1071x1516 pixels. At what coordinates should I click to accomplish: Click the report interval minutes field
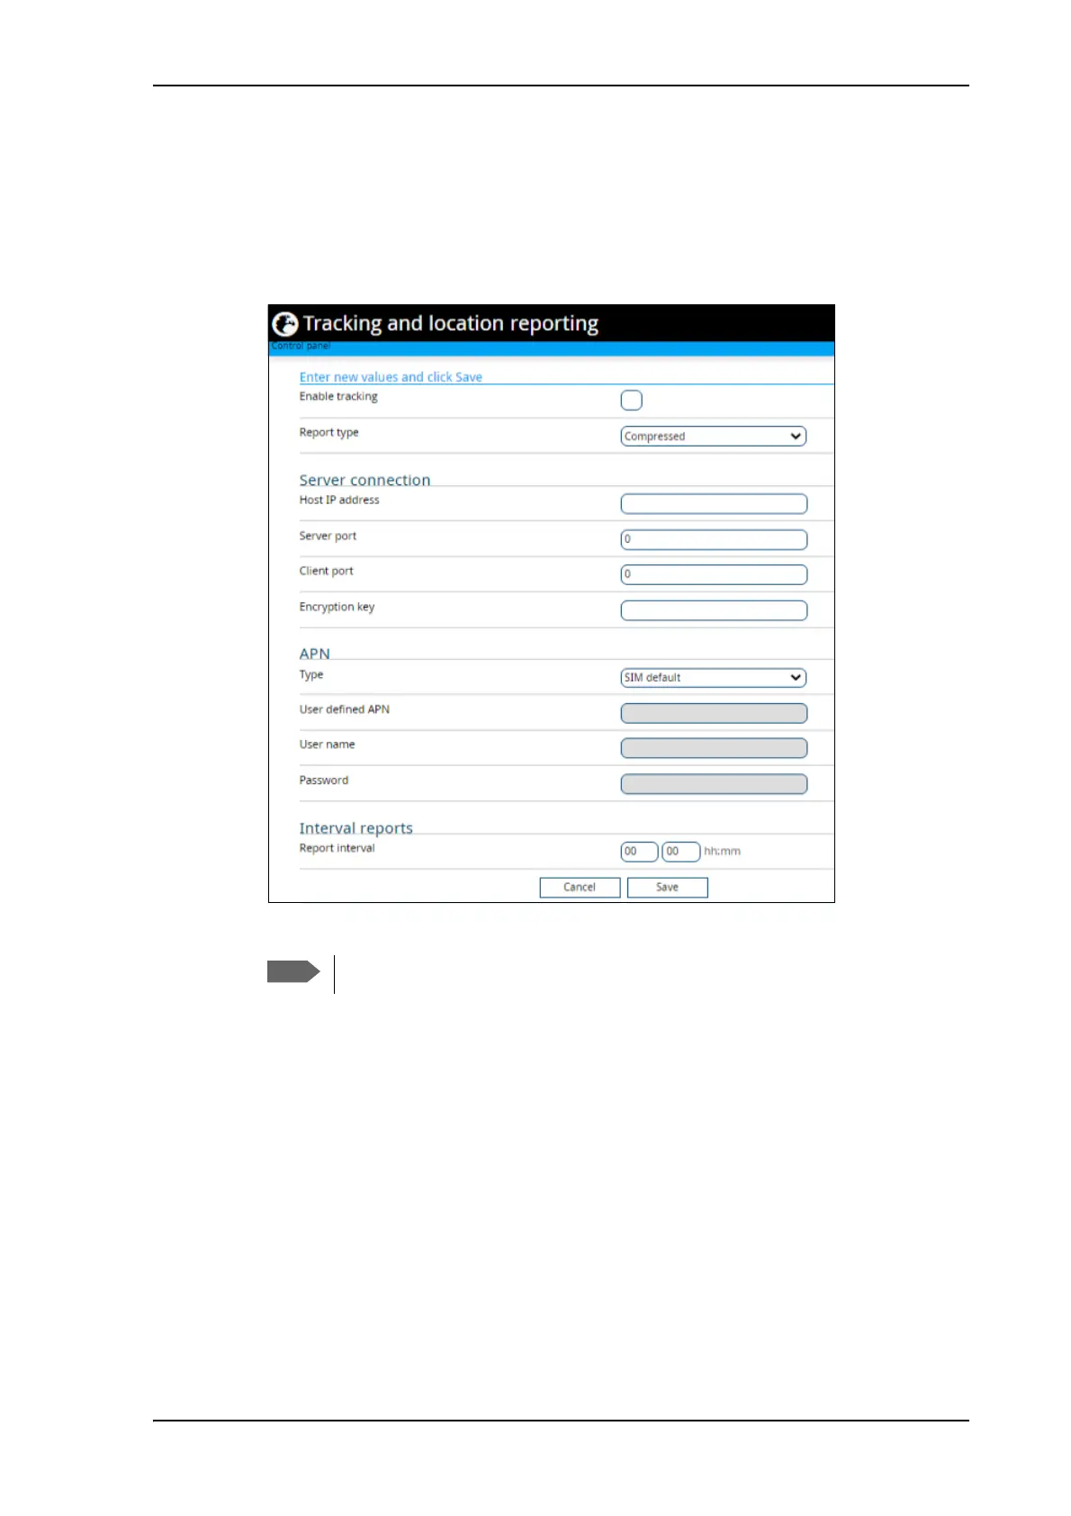tap(681, 852)
